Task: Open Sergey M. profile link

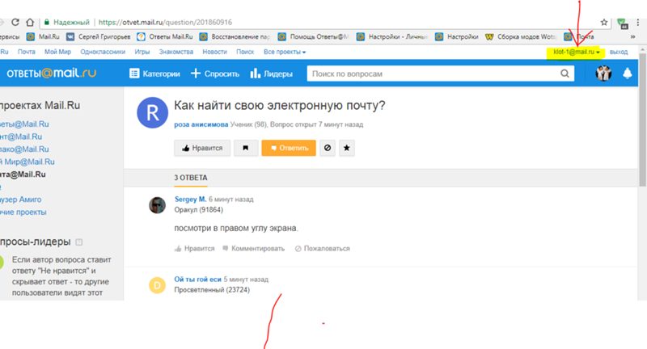Action: pos(190,200)
